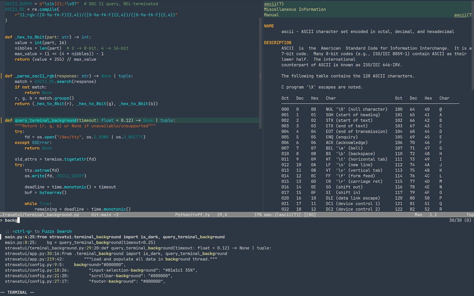This screenshot has width=474, height=296.
Task: Select the stravatui/app.py:219:42 docstring result
Action: (111, 259)
